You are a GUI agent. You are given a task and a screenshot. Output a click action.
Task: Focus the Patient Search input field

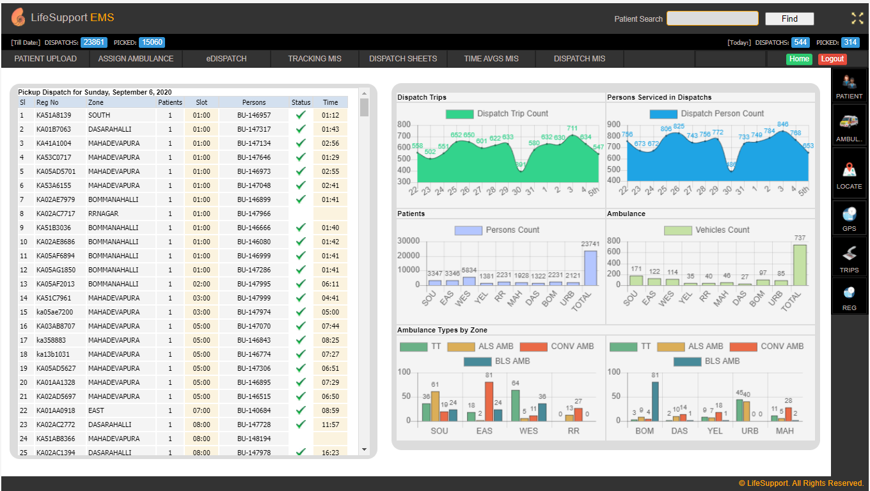(x=713, y=19)
